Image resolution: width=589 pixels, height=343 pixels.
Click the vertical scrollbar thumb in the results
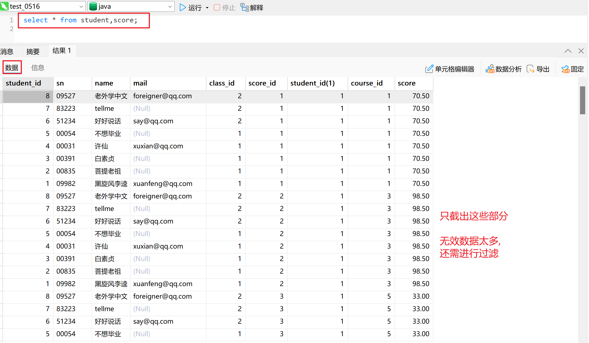coord(582,100)
